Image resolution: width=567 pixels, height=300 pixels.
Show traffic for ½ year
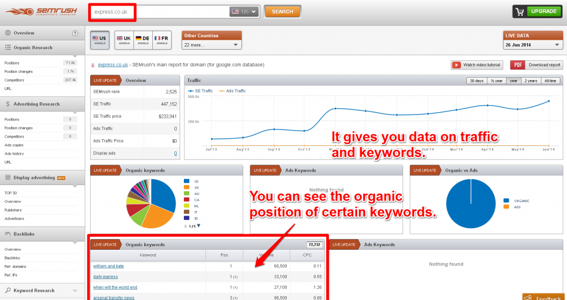click(x=497, y=81)
